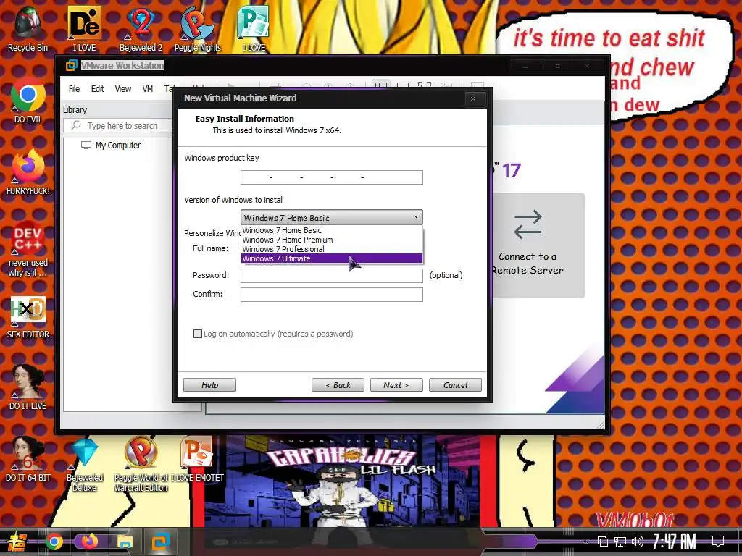Image resolution: width=742 pixels, height=556 pixels.
Task: Open the De desktop icon labeled I LOVE
Action: tap(84, 29)
